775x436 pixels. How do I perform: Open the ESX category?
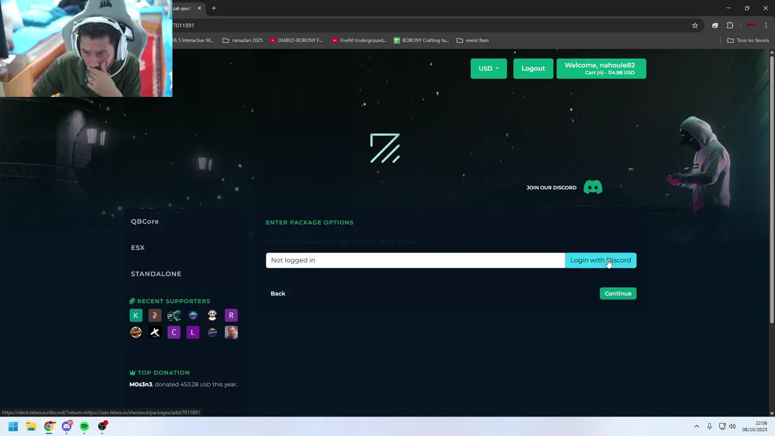click(x=137, y=248)
